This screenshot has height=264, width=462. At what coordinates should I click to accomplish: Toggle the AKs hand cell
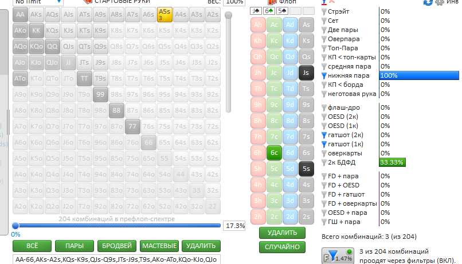36,14
